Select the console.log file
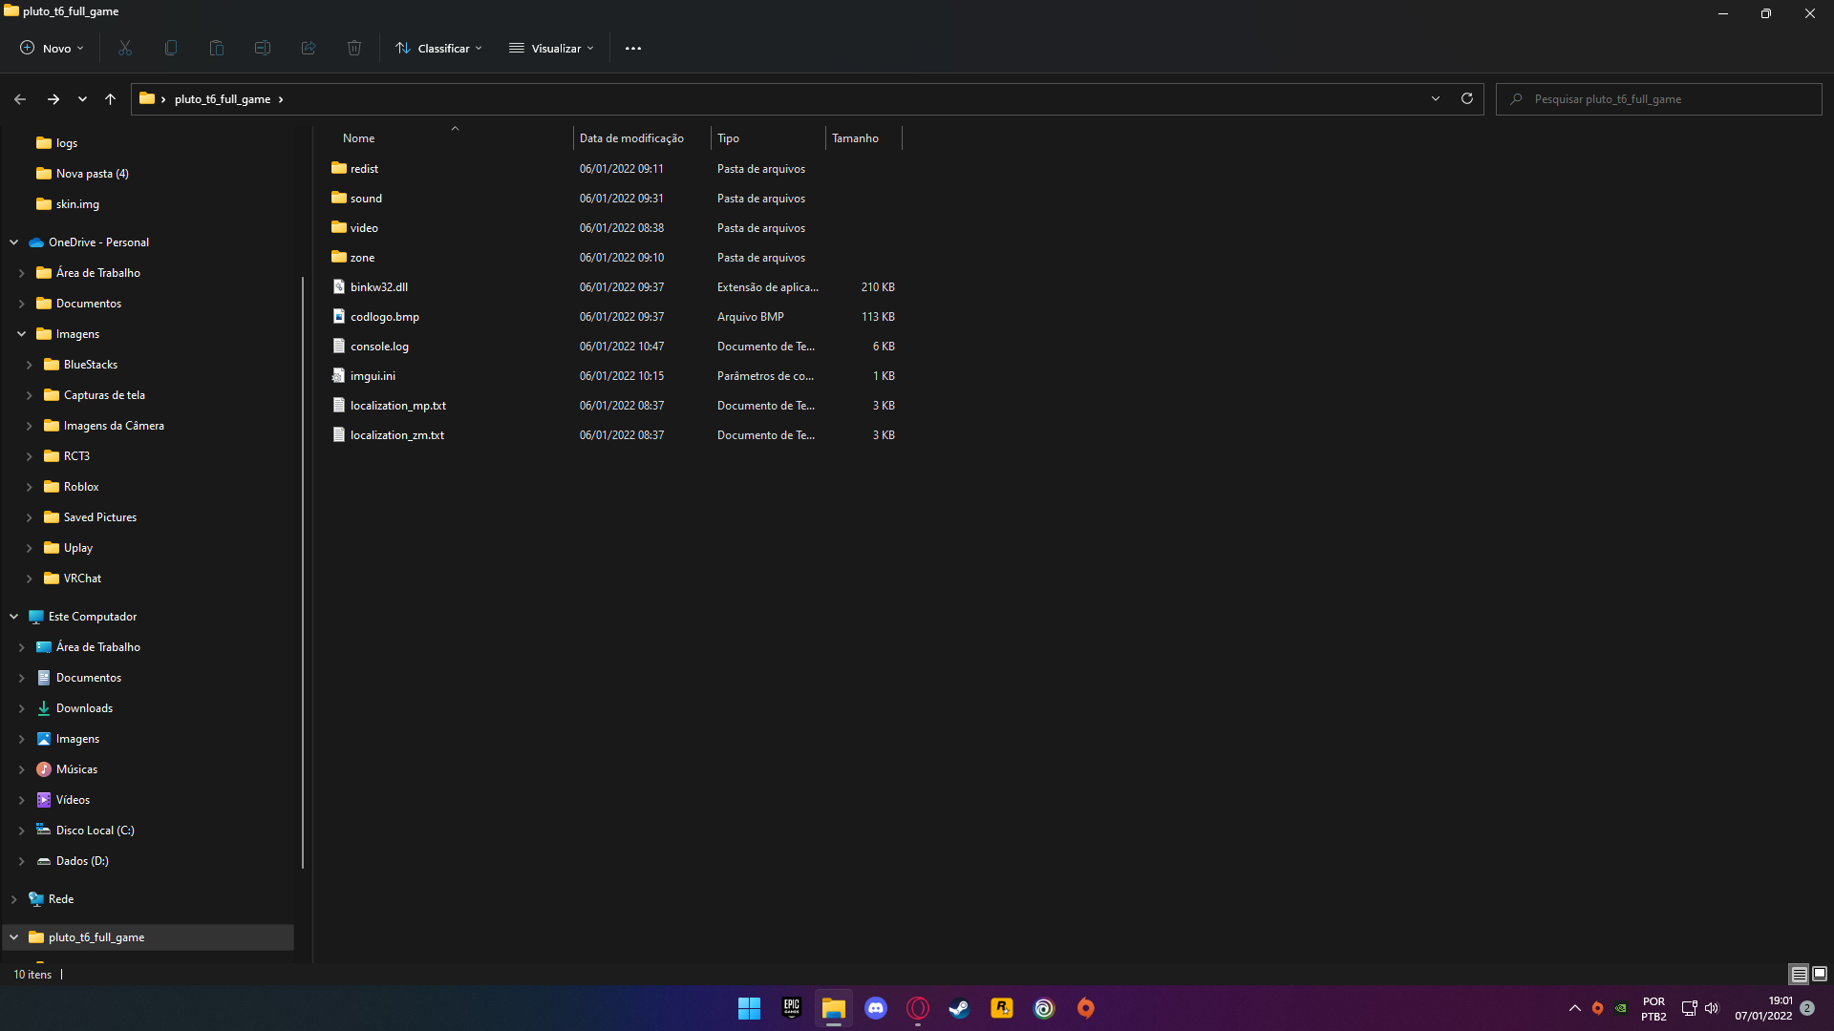This screenshot has height=1031, width=1834. coord(379,347)
